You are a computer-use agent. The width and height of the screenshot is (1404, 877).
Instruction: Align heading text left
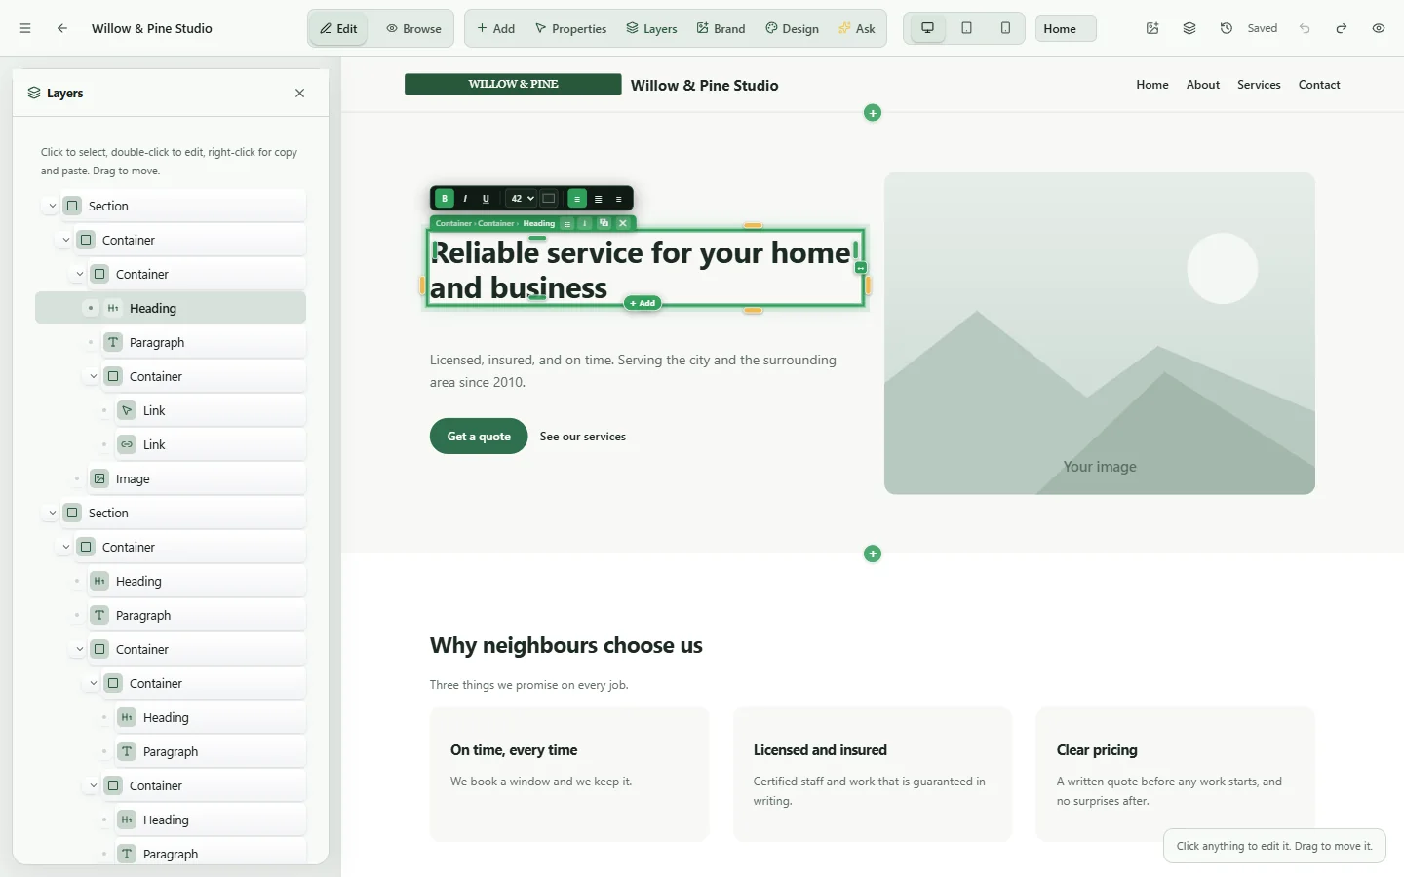coord(577,199)
